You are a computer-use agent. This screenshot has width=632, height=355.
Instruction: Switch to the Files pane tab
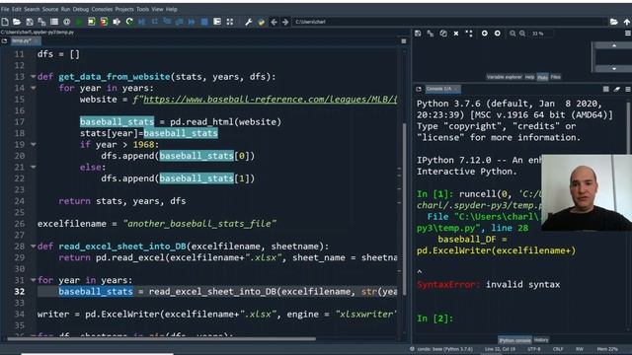[555, 77]
